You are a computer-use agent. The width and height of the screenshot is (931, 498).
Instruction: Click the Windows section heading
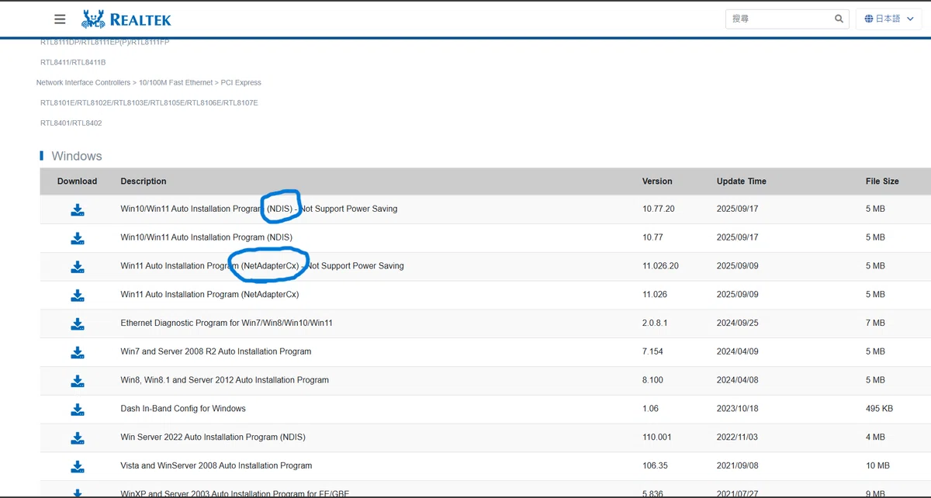click(x=77, y=156)
